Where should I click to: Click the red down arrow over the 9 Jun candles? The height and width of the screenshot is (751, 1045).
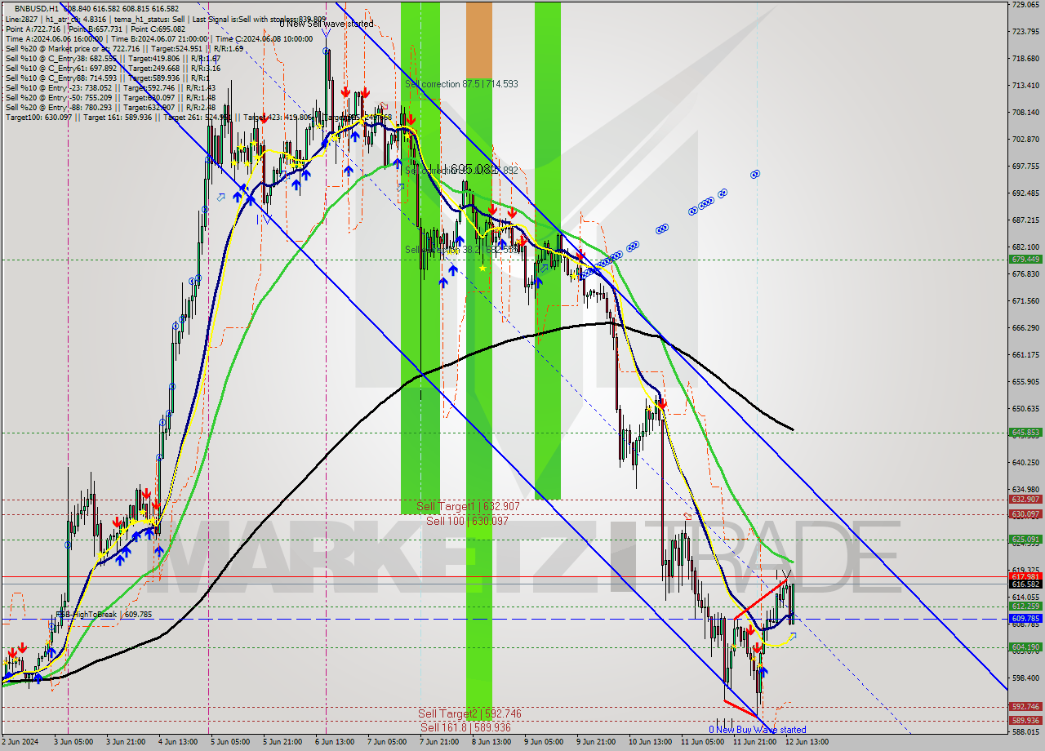click(580, 254)
